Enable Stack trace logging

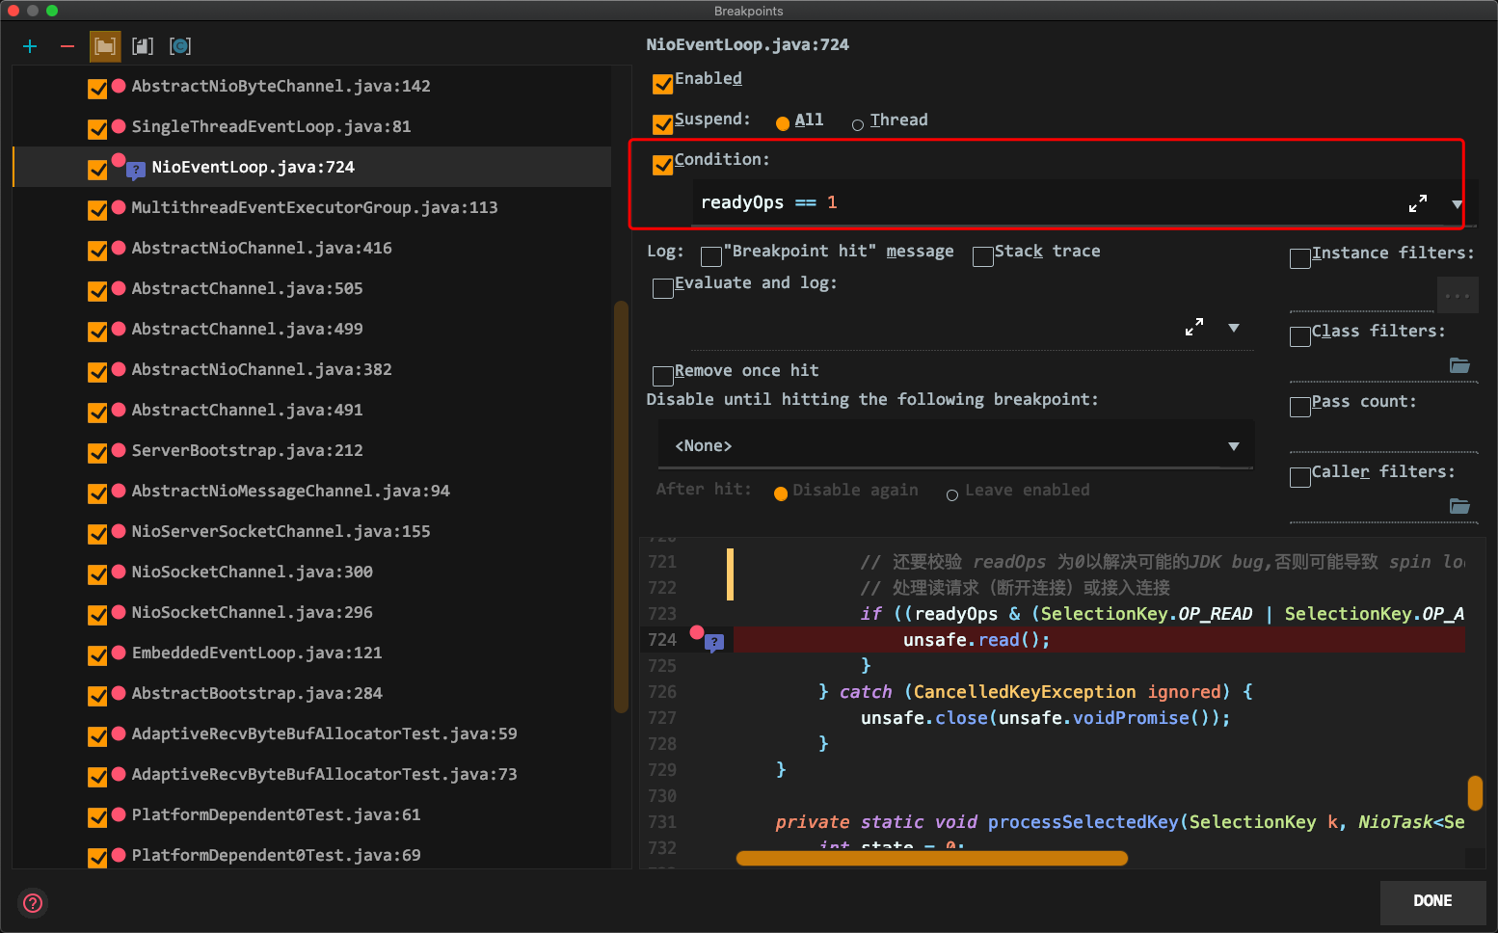983,256
